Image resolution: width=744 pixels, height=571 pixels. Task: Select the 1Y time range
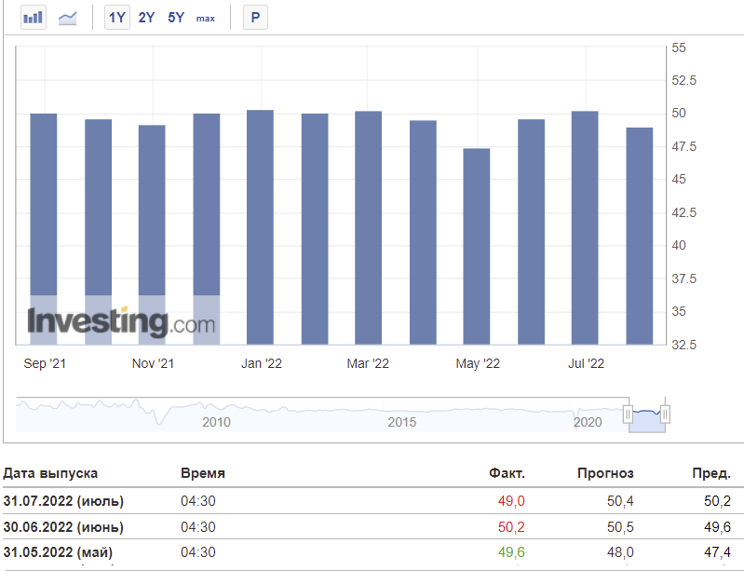tap(117, 18)
